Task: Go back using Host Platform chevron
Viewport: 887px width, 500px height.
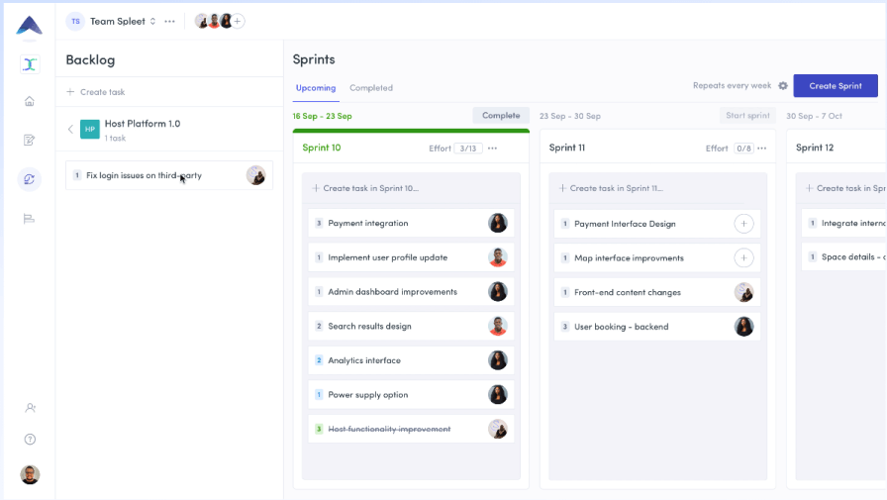Action: point(70,129)
